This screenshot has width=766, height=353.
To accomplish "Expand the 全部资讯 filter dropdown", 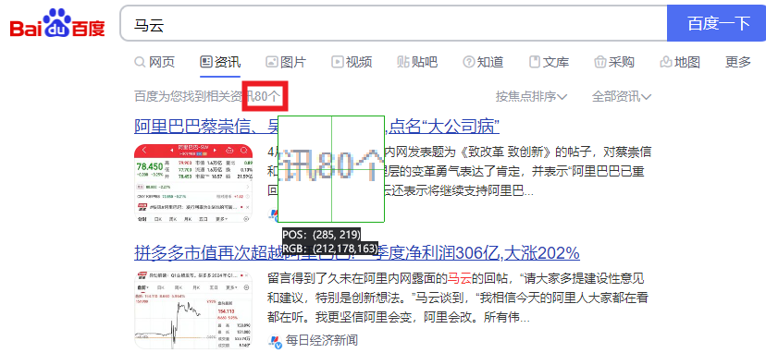I will [622, 97].
